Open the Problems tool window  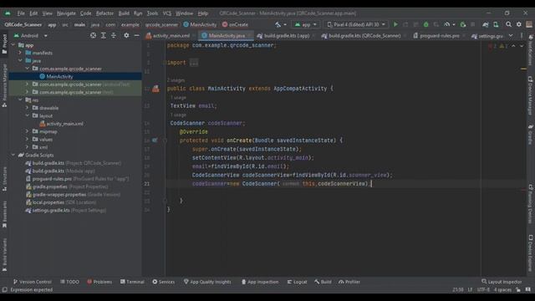tap(99, 282)
